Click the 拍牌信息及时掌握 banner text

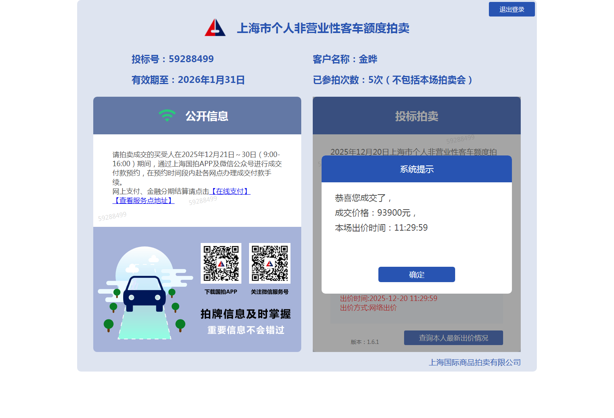(245, 314)
